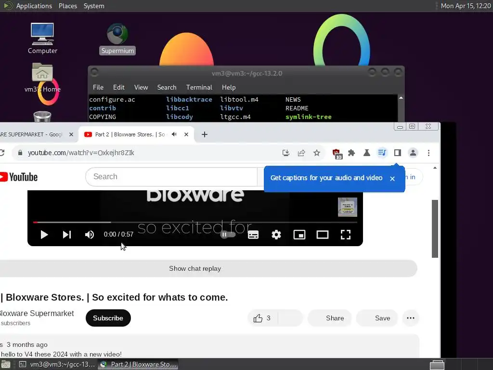This screenshot has width=493, height=370.
Task: Open System menu in top panel
Action: coord(94,6)
